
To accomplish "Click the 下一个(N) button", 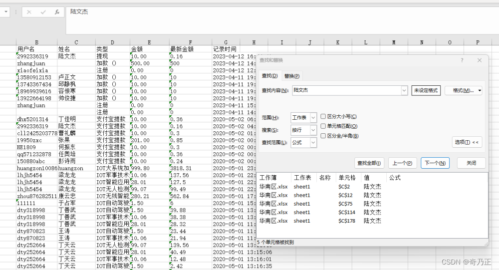I will tap(435, 163).
